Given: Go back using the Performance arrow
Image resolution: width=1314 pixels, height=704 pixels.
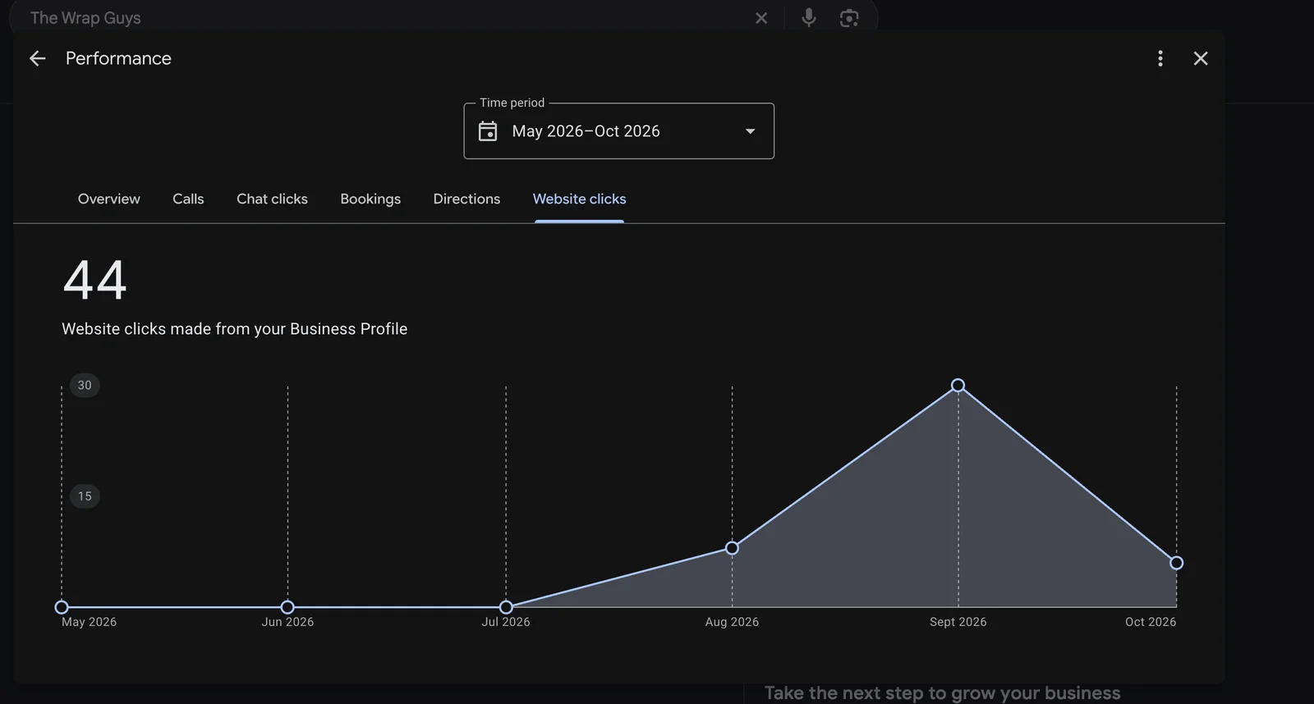Looking at the screenshot, I should coord(37,58).
